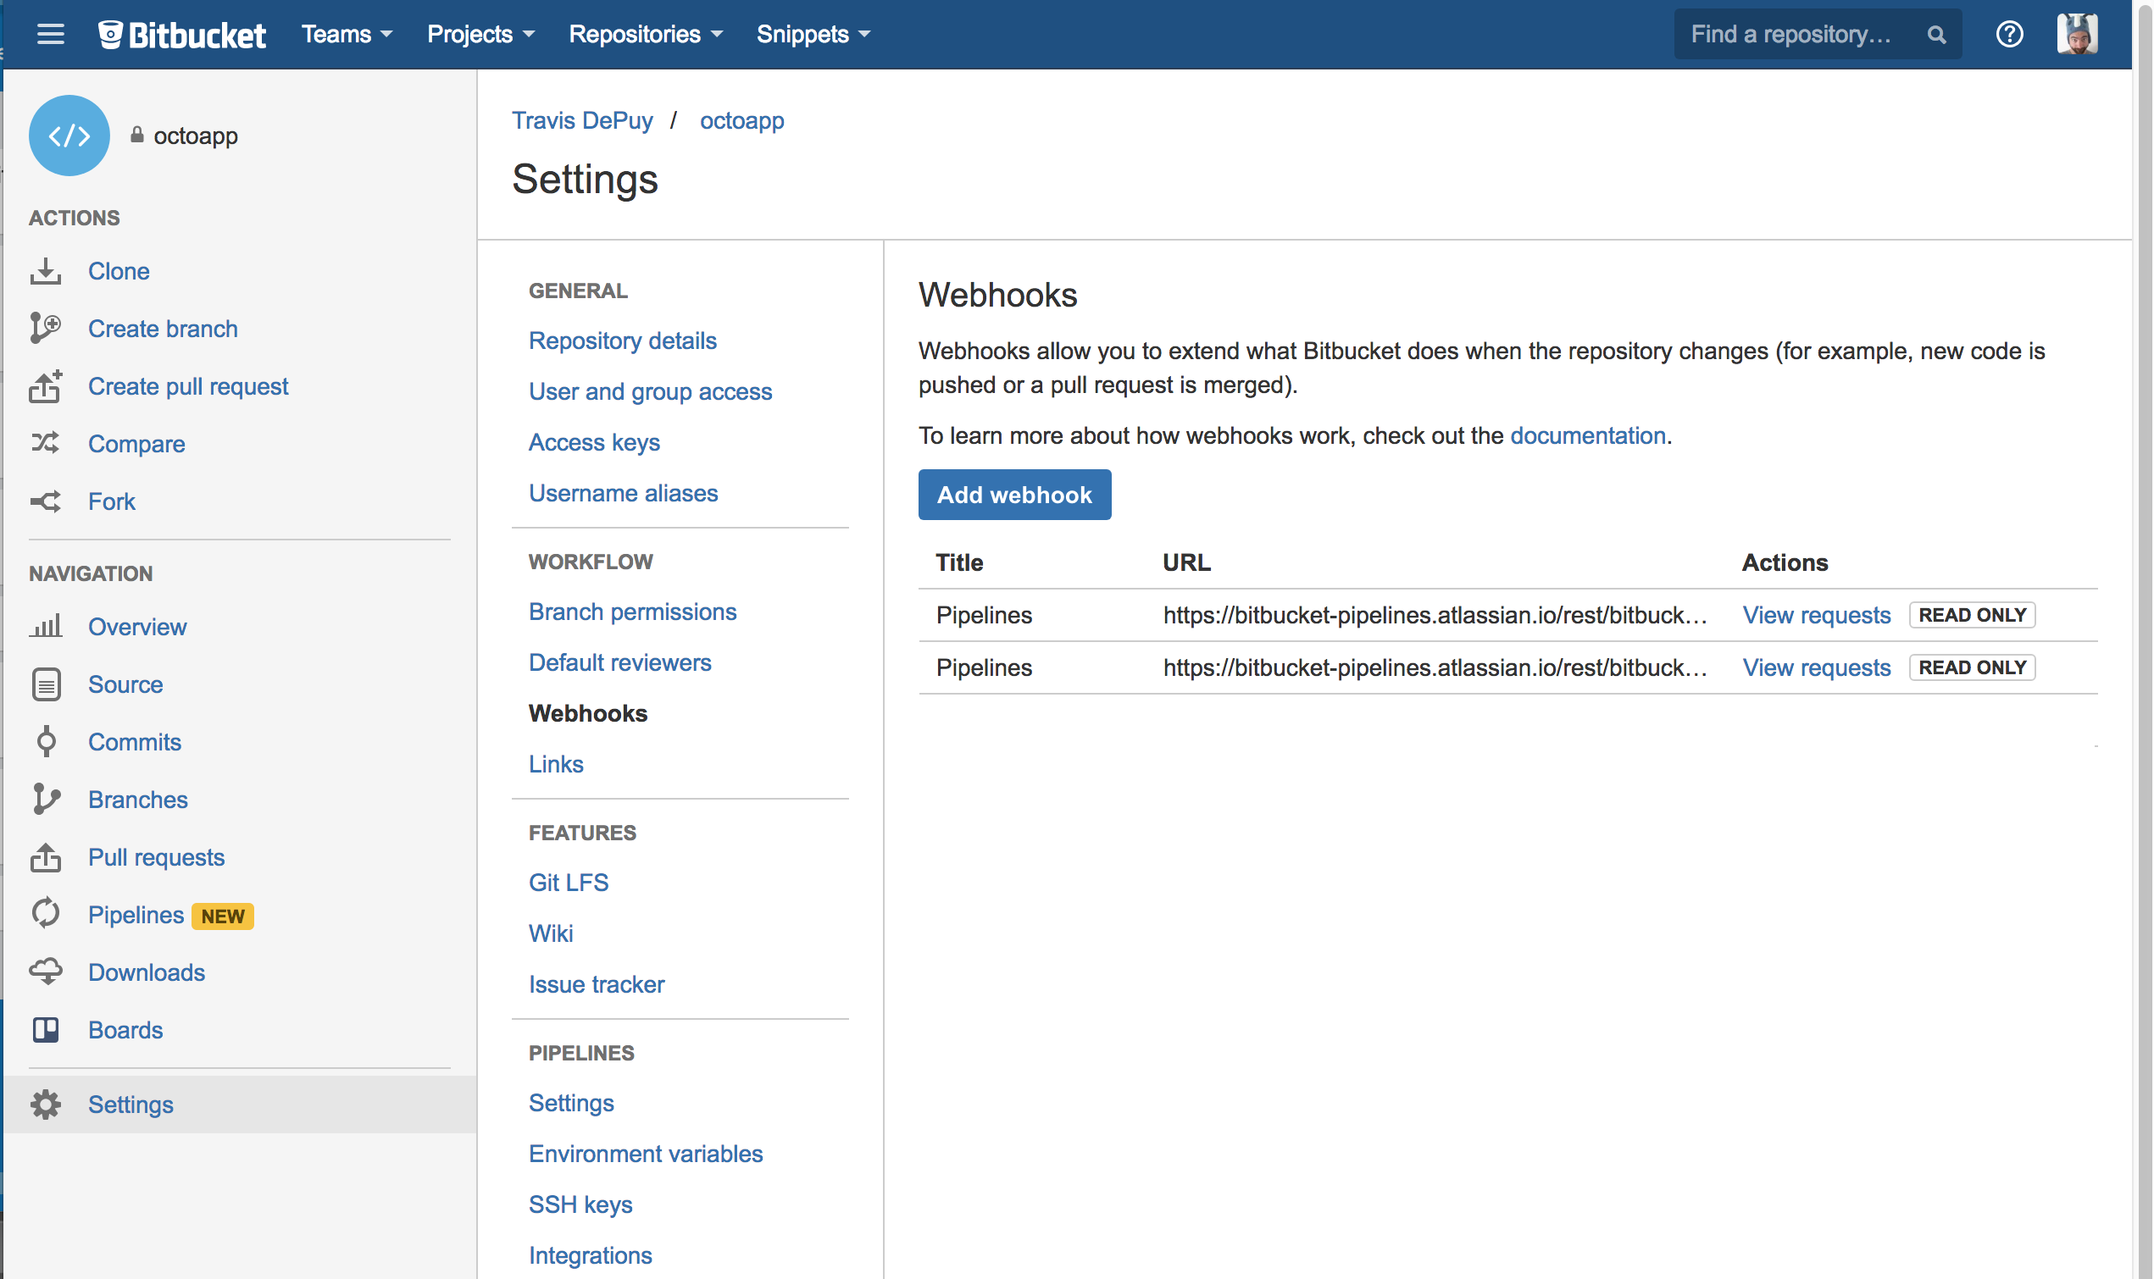Click the Clone download icon
The height and width of the screenshot is (1279, 2154).
click(x=45, y=272)
